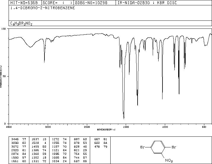Select peak table entry 1272
This screenshot has width=212, height=164.
click(x=55, y=139)
